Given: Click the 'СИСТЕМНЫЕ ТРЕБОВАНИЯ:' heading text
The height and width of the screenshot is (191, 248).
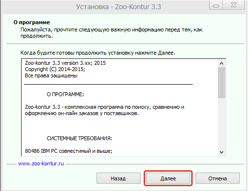Looking at the screenshot, I should tap(79, 138).
